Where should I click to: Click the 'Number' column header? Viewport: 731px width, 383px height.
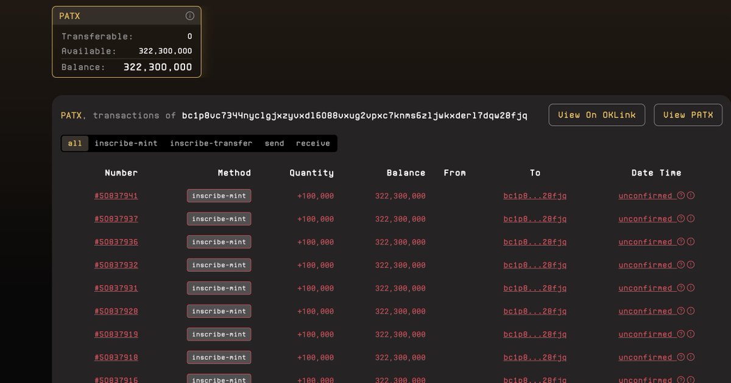click(x=121, y=173)
